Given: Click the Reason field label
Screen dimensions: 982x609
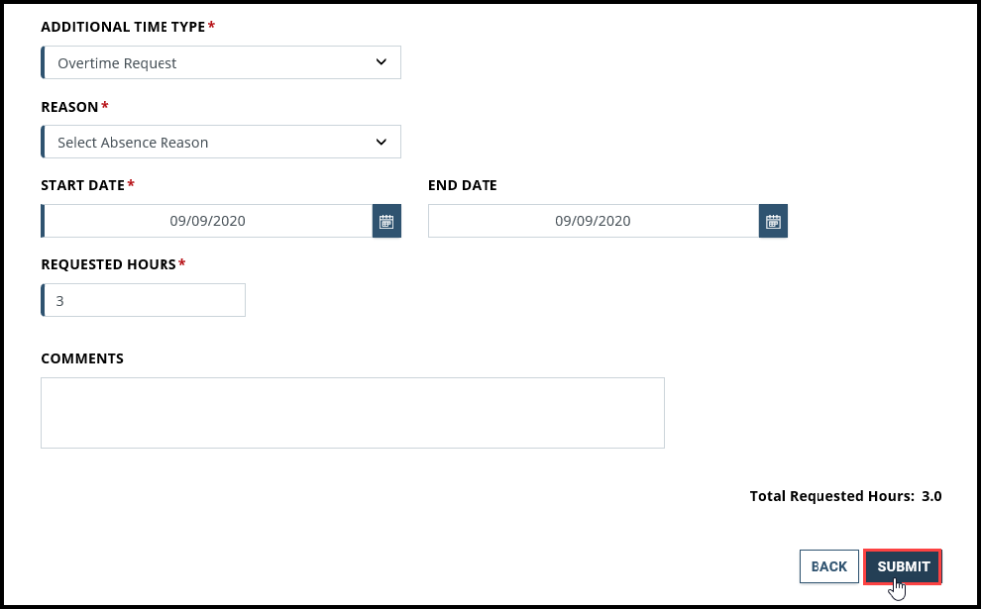Looking at the screenshot, I should (x=67, y=106).
